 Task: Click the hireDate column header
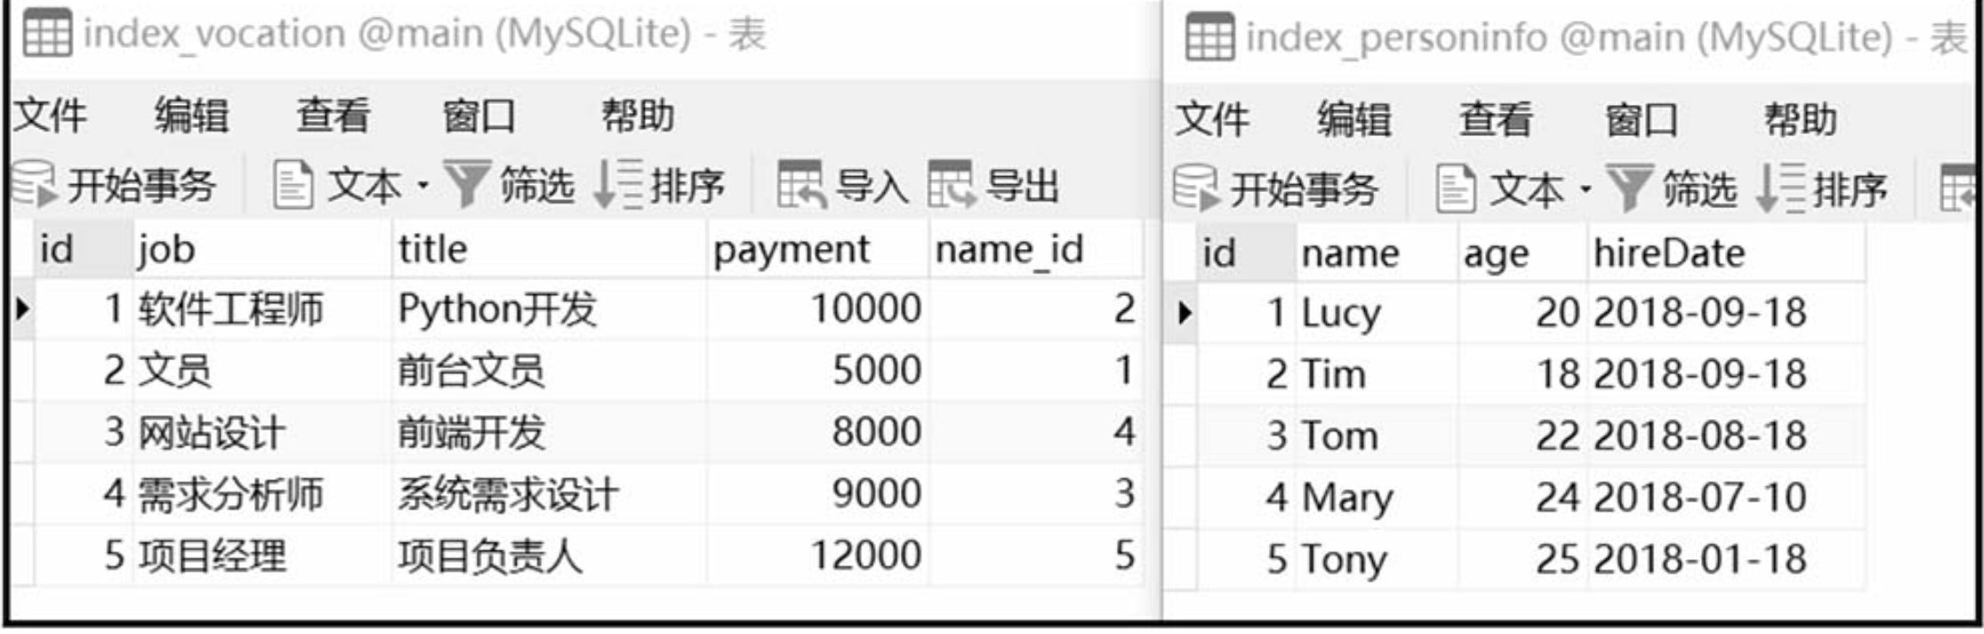coord(1668,253)
